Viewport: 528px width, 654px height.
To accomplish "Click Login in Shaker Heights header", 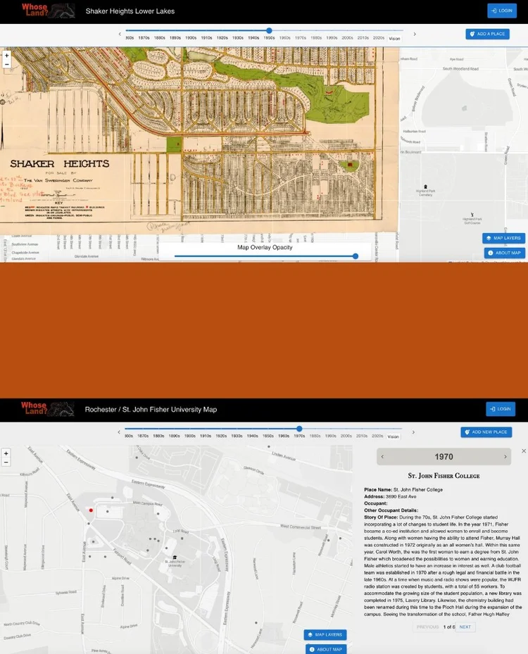I will pyautogui.click(x=502, y=11).
